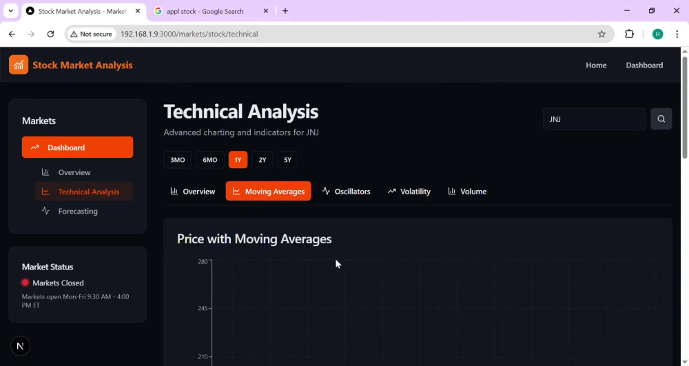Click the Technical Analysis page title

(x=240, y=112)
